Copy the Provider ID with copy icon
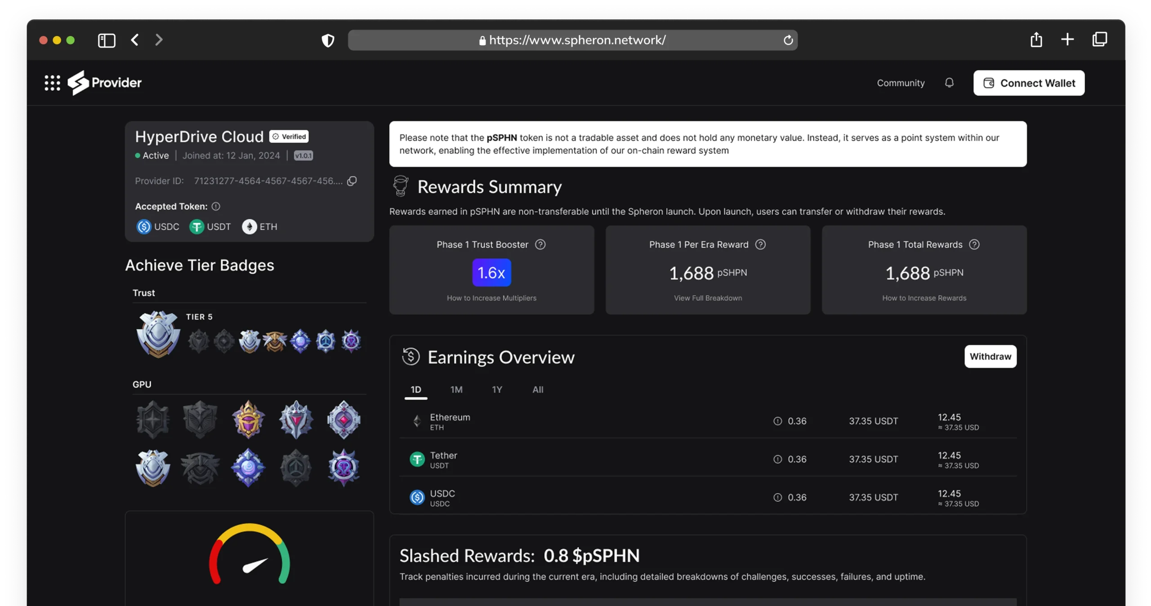The width and height of the screenshot is (1151, 606). (352, 181)
